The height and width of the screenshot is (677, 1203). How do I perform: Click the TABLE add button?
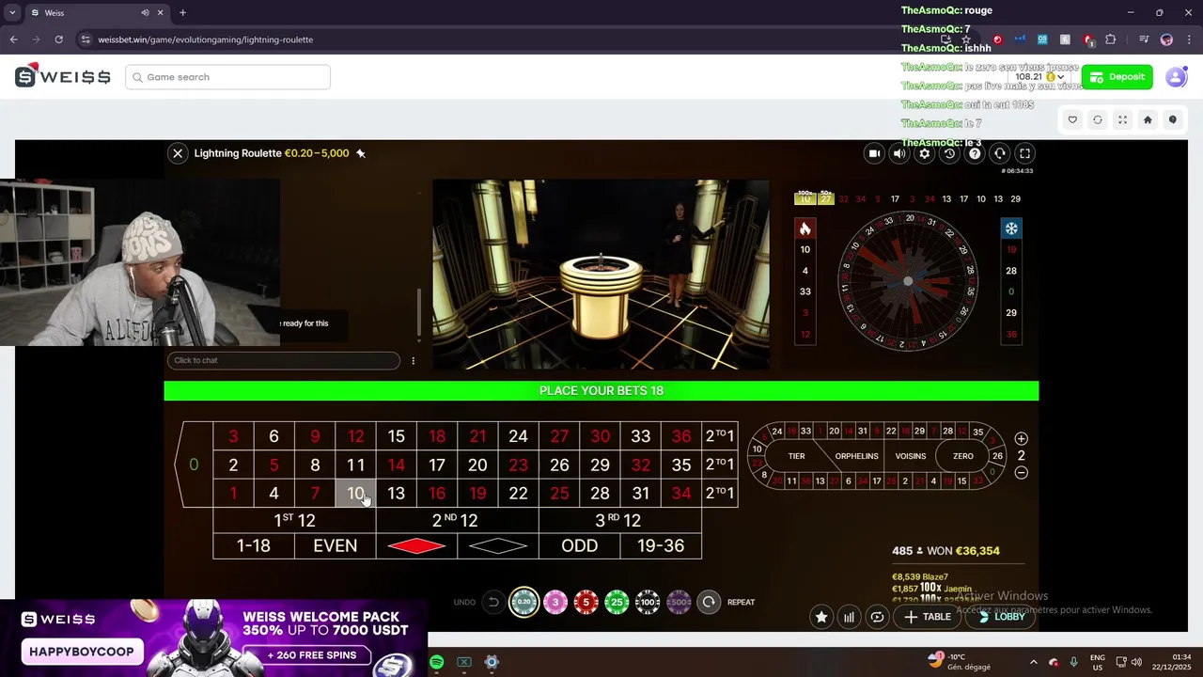(x=928, y=617)
